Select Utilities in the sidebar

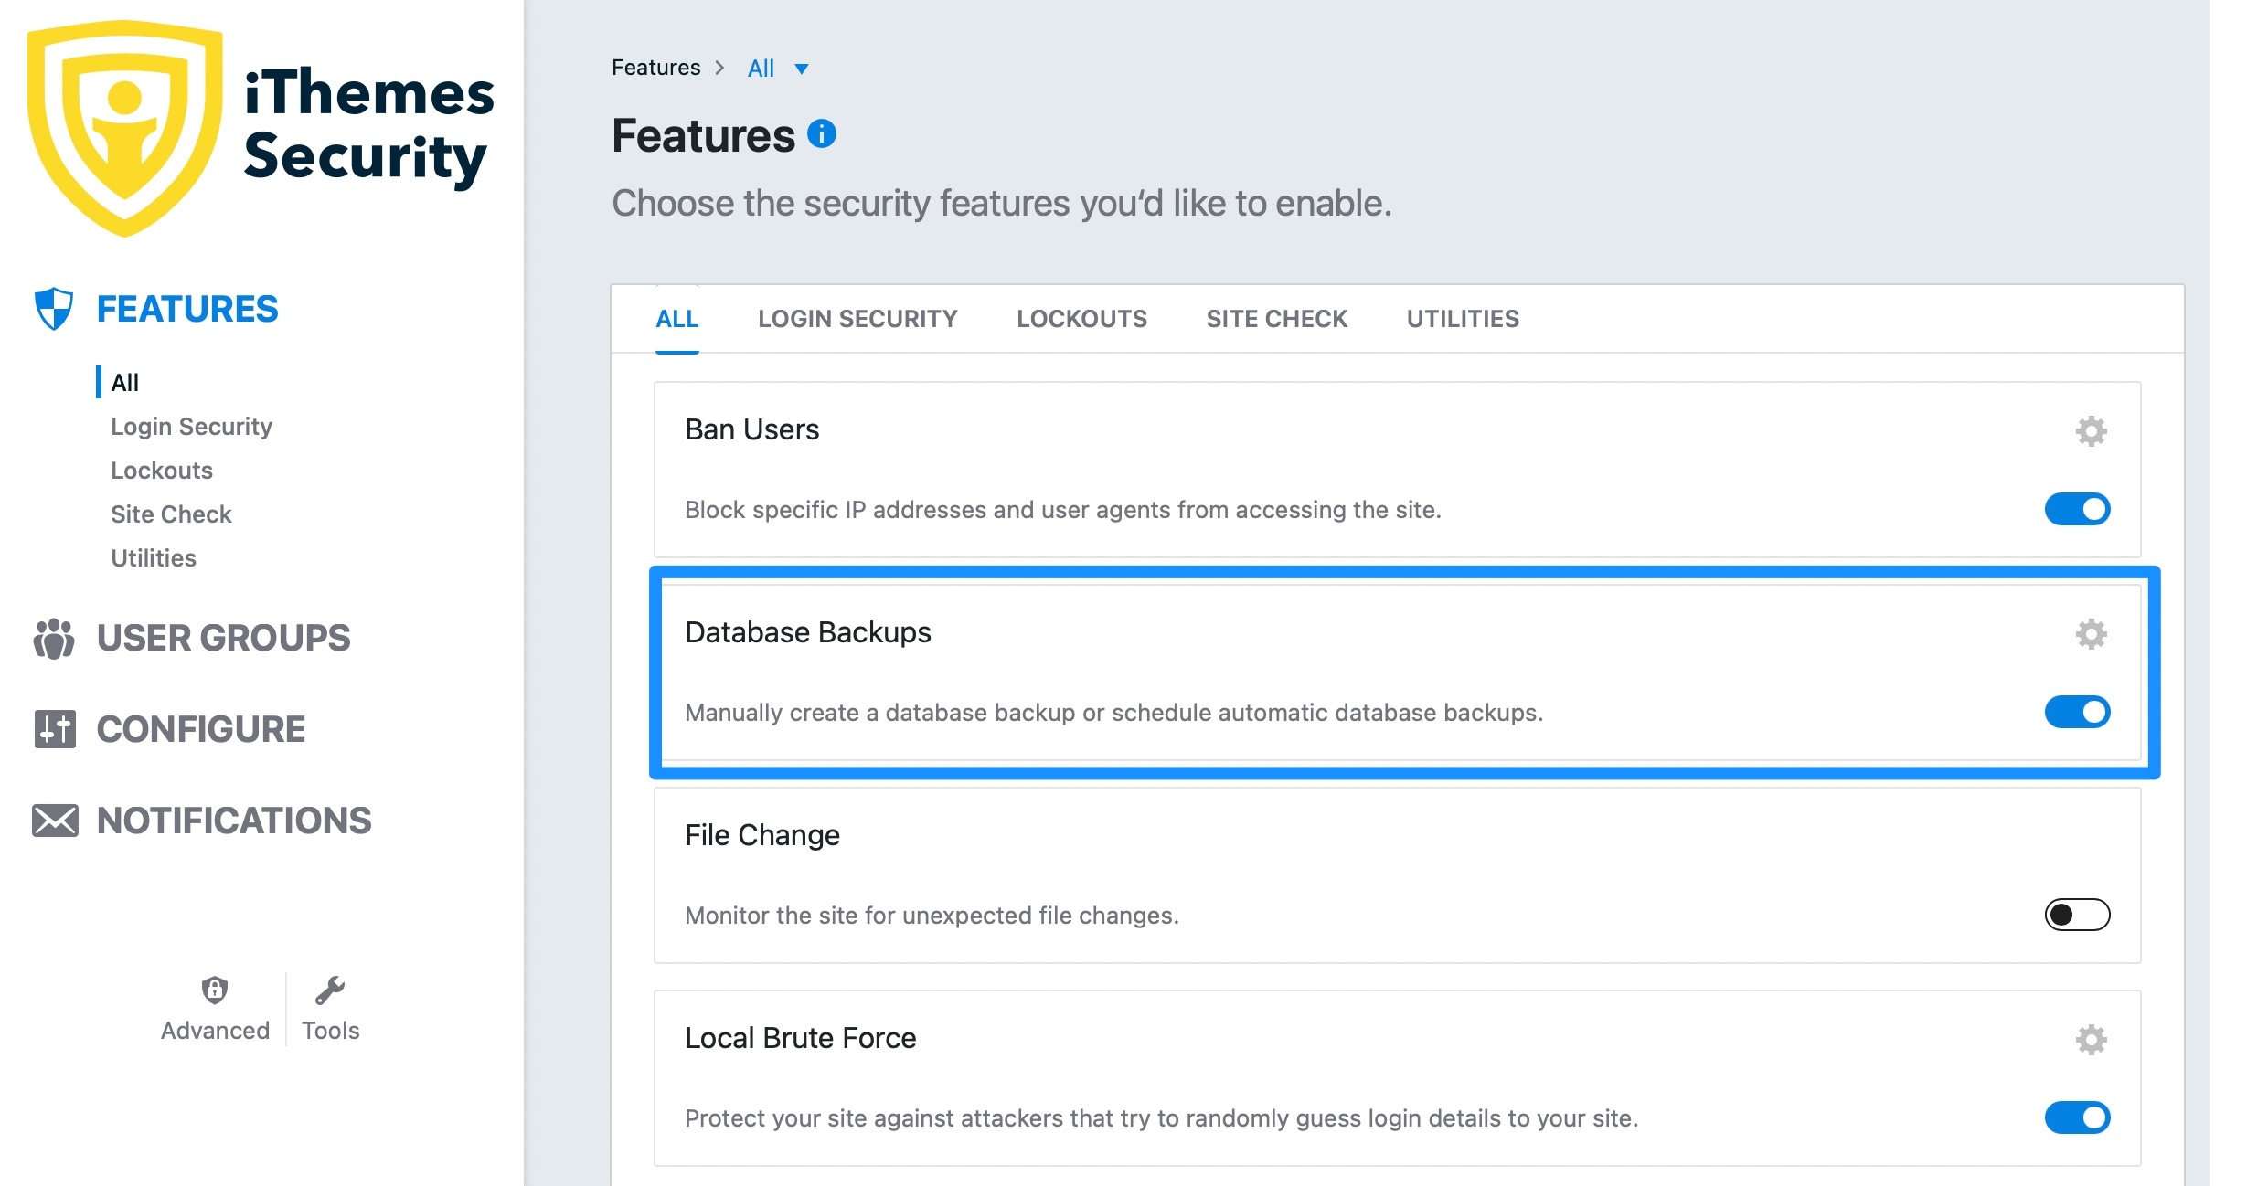pyautogui.click(x=153, y=557)
